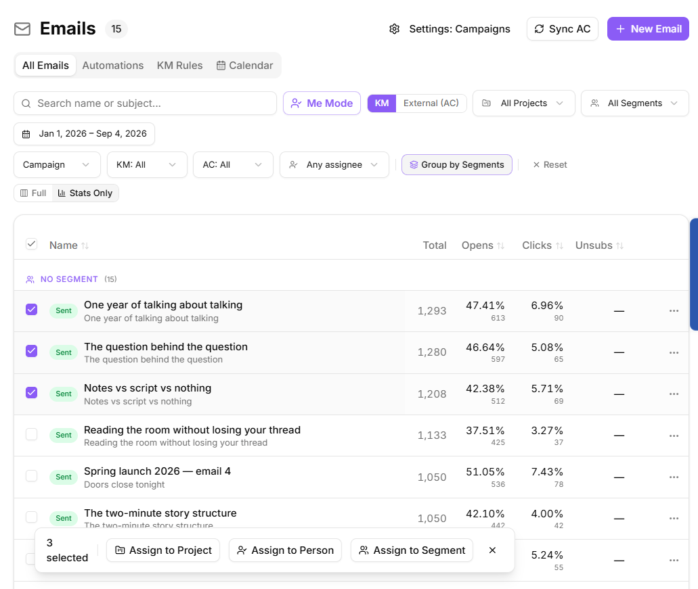Reset the filters
The image size is (698, 589).
(x=550, y=164)
